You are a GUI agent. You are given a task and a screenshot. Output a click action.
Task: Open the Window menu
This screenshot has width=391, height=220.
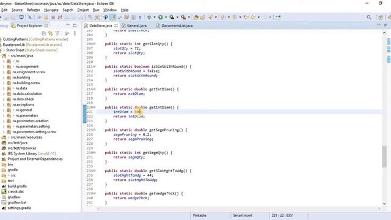tap(110, 10)
